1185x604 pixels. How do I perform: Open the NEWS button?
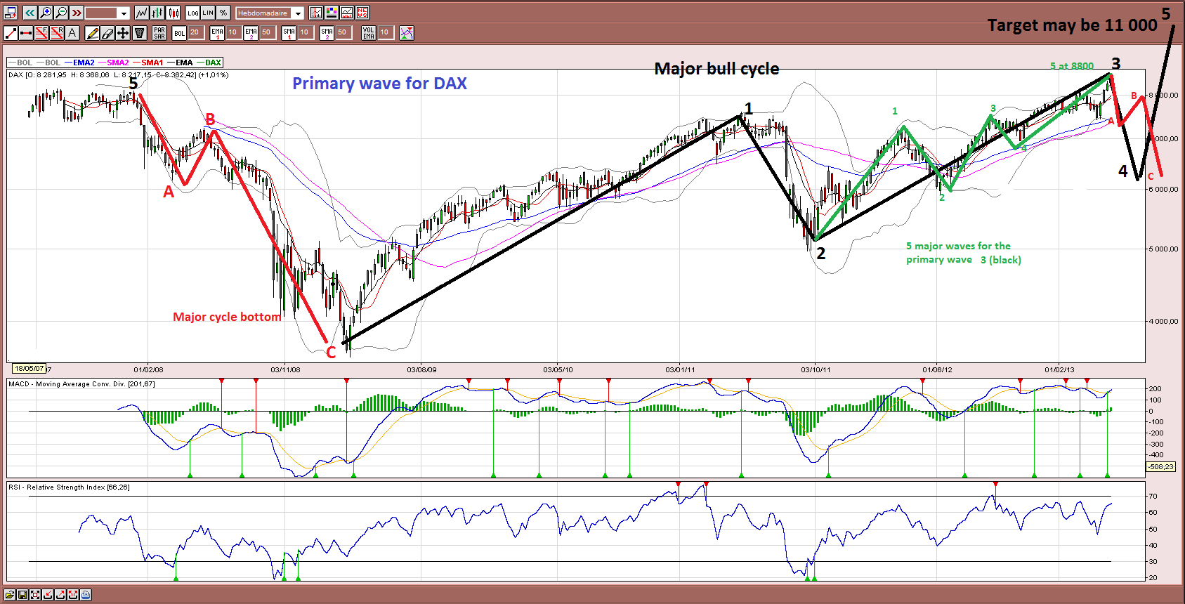[x=362, y=13]
